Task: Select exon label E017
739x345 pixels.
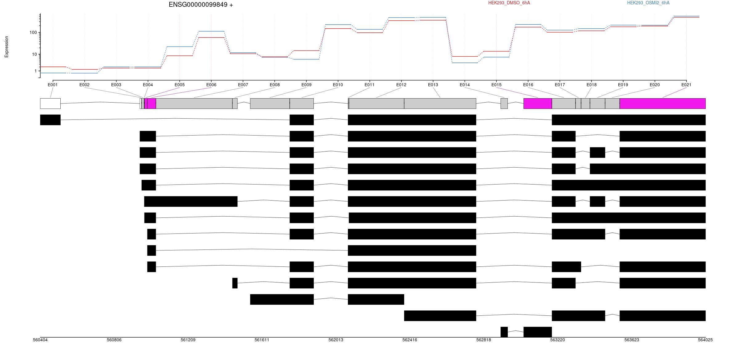Action: click(x=560, y=85)
